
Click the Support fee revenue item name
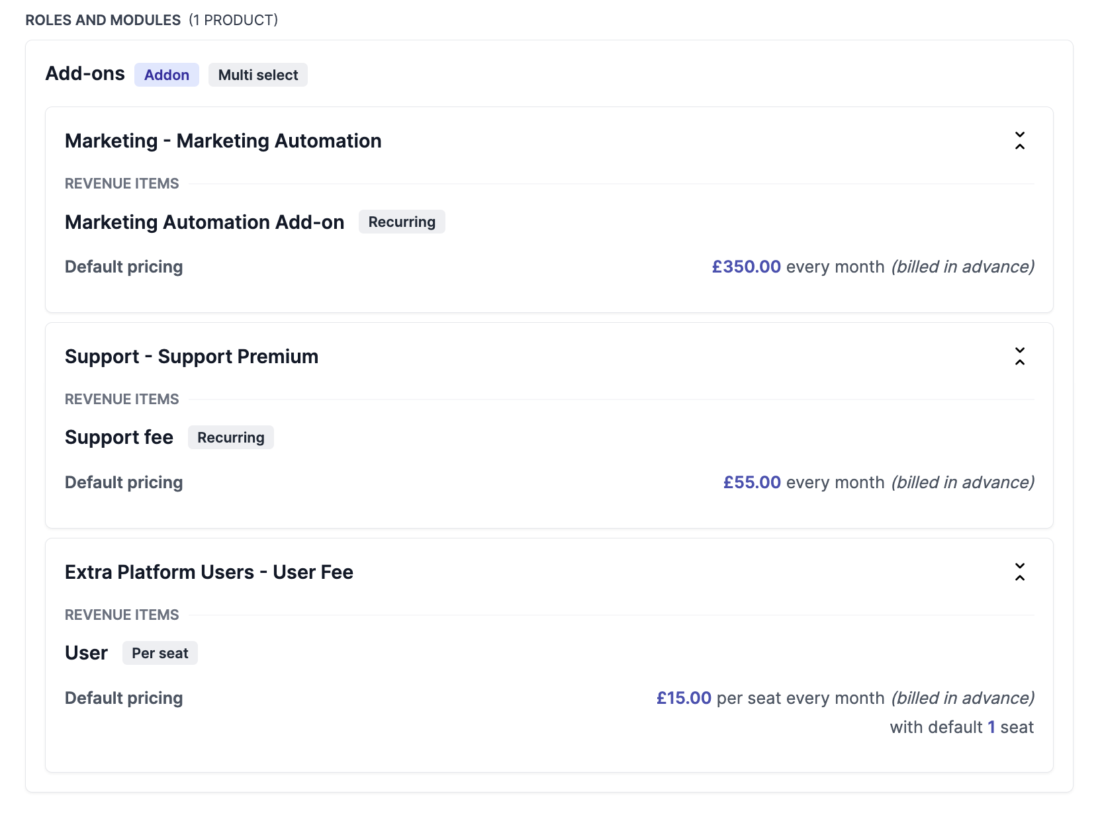pyautogui.click(x=118, y=437)
